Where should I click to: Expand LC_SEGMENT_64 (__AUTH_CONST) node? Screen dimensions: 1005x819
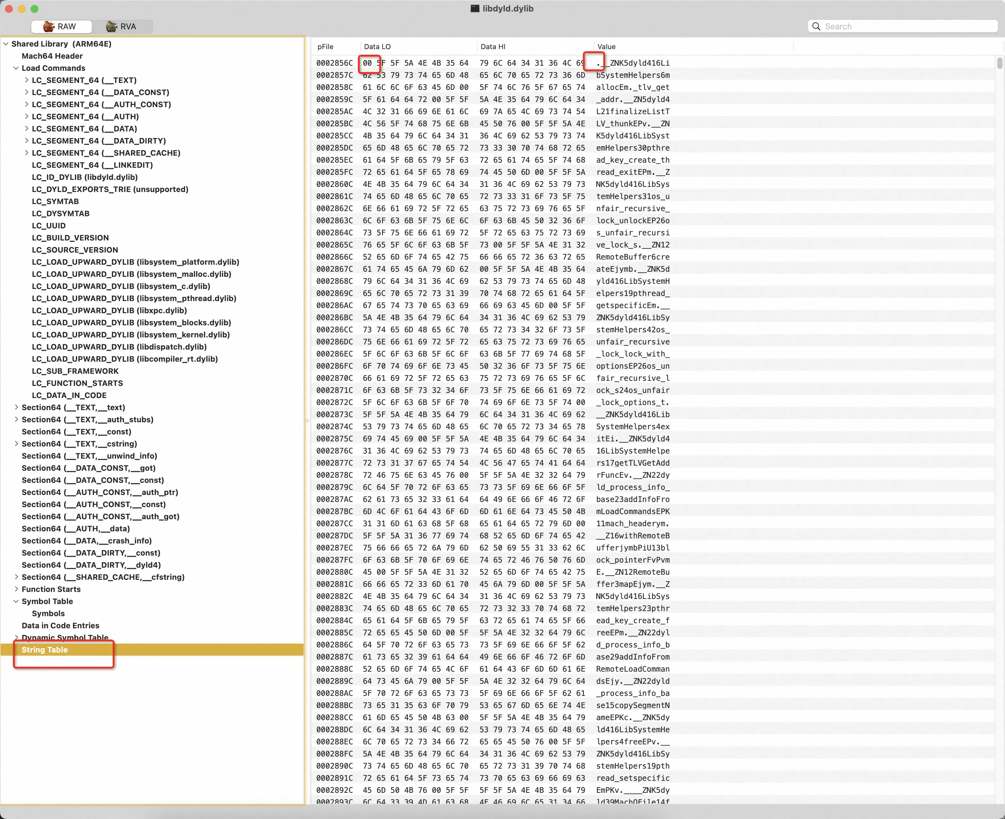[26, 104]
